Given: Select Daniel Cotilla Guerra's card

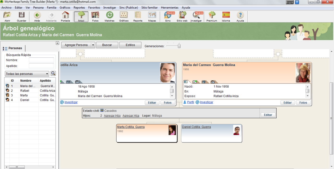Looking at the screenshot, I should (x=211, y=133).
